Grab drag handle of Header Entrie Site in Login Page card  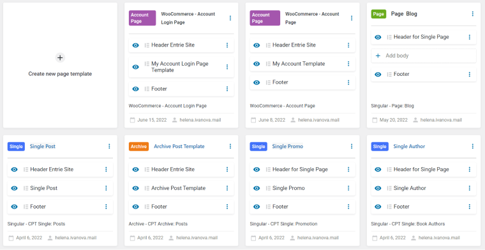coord(147,45)
